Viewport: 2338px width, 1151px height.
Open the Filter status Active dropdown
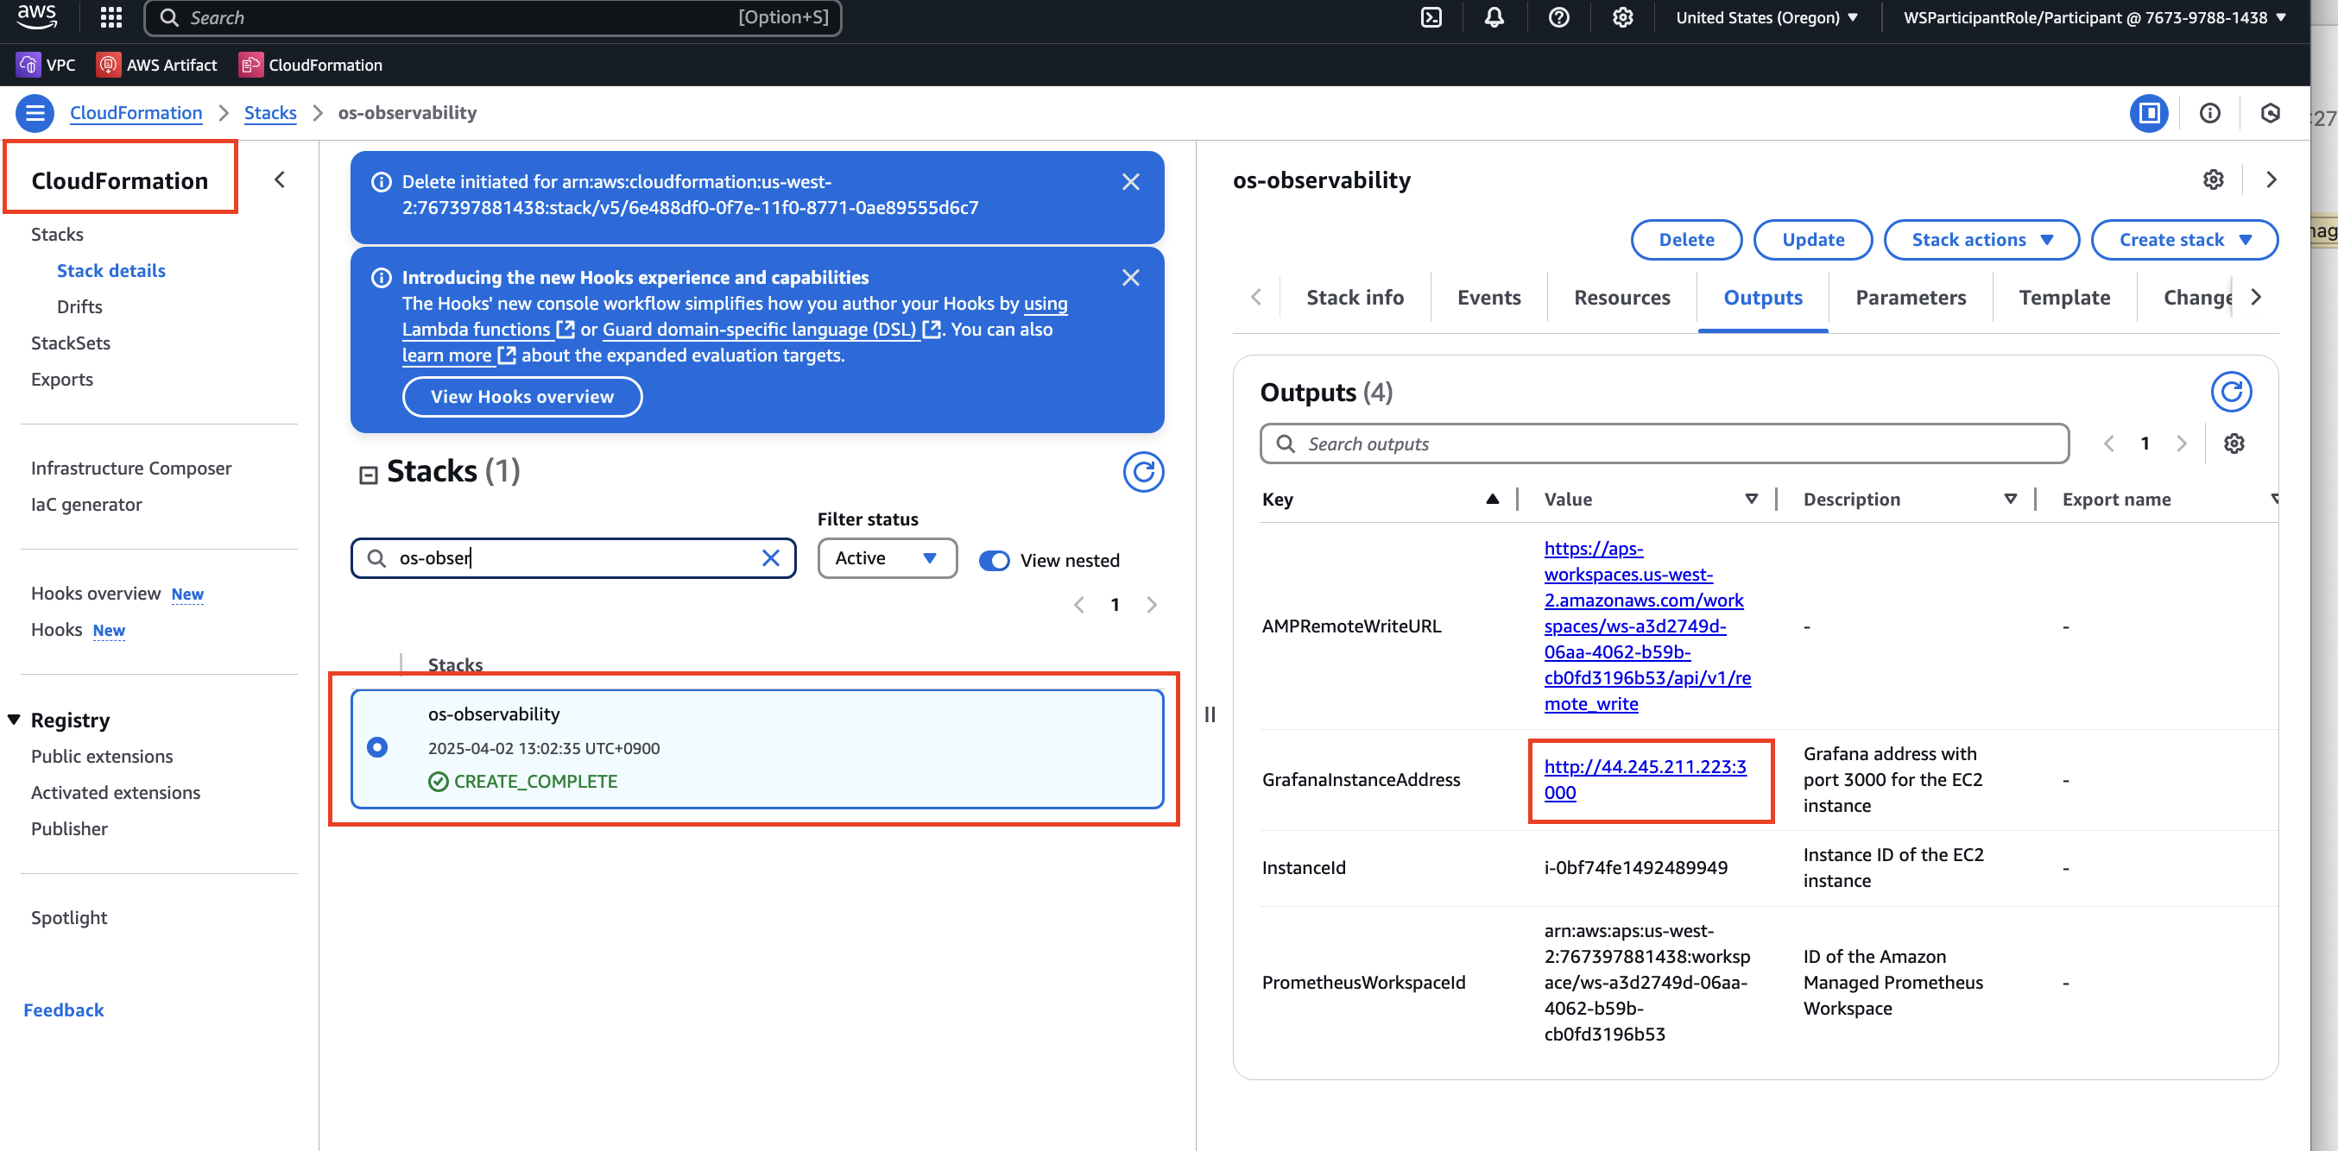click(887, 558)
